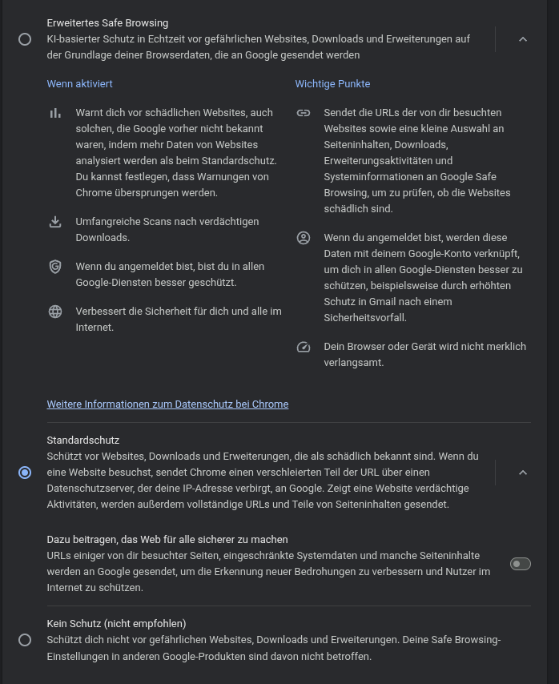Select the Erweitertes Safe Browsing radio button
The width and height of the screenshot is (559, 684).
point(25,39)
